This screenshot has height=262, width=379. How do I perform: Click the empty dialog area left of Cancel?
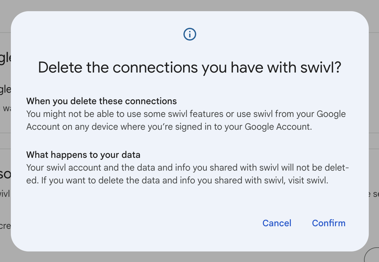[x=144, y=223]
